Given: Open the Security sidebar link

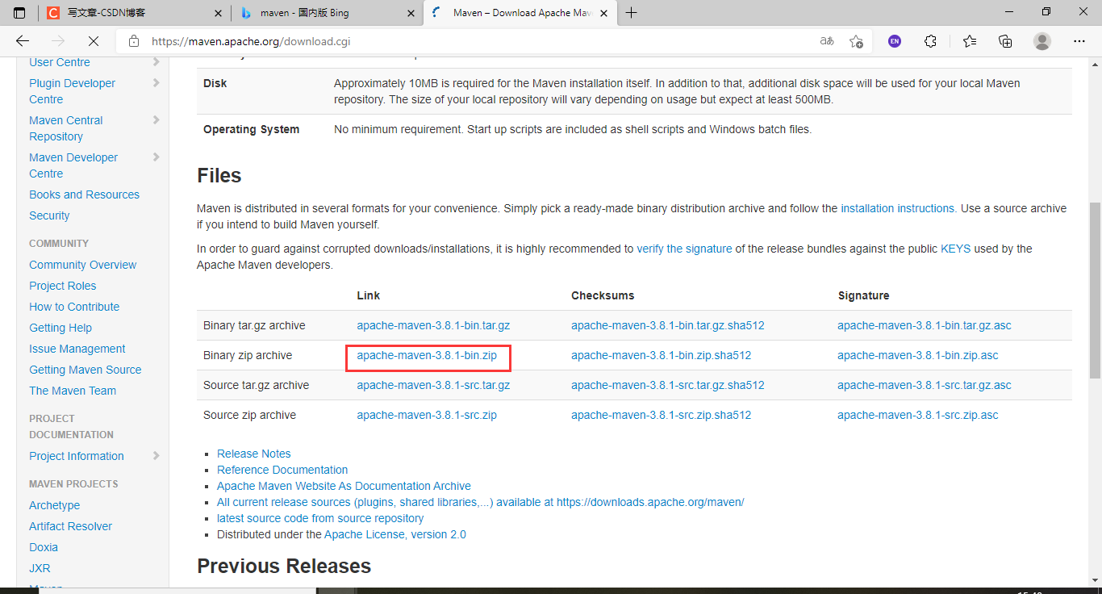Looking at the screenshot, I should pyautogui.click(x=49, y=215).
